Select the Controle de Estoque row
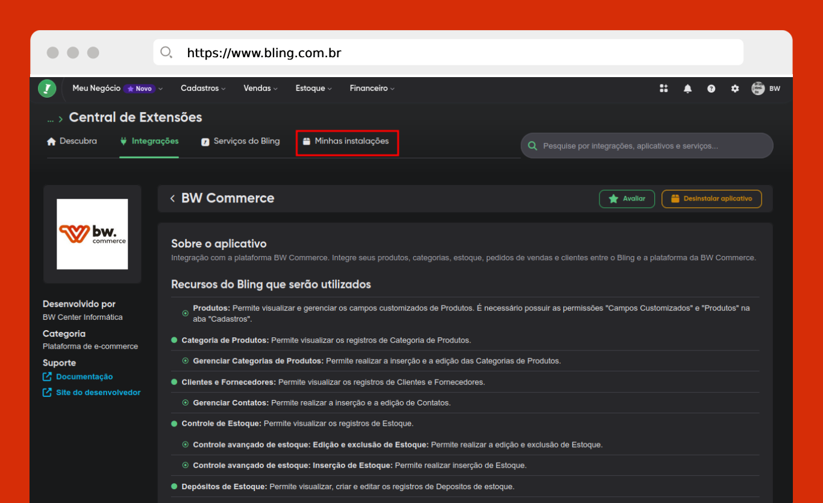The height and width of the screenshot is (503, 823). (465, 423)
